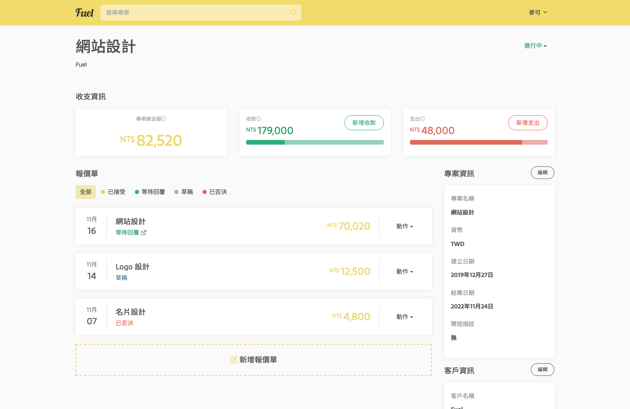
Task: Click the 11月 14 date block
Action: point(92,271)
